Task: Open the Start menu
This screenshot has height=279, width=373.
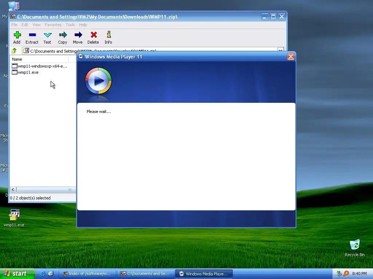Action: (17, 274)
